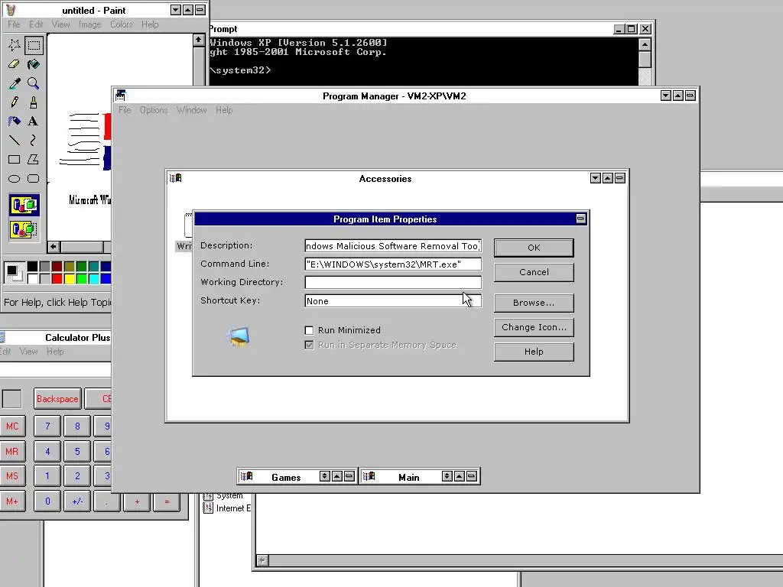This screenshot has height=587, width=783.
Task: Click Paint canvas vertical scroll up arrow
Action: [x=199, y=40]
